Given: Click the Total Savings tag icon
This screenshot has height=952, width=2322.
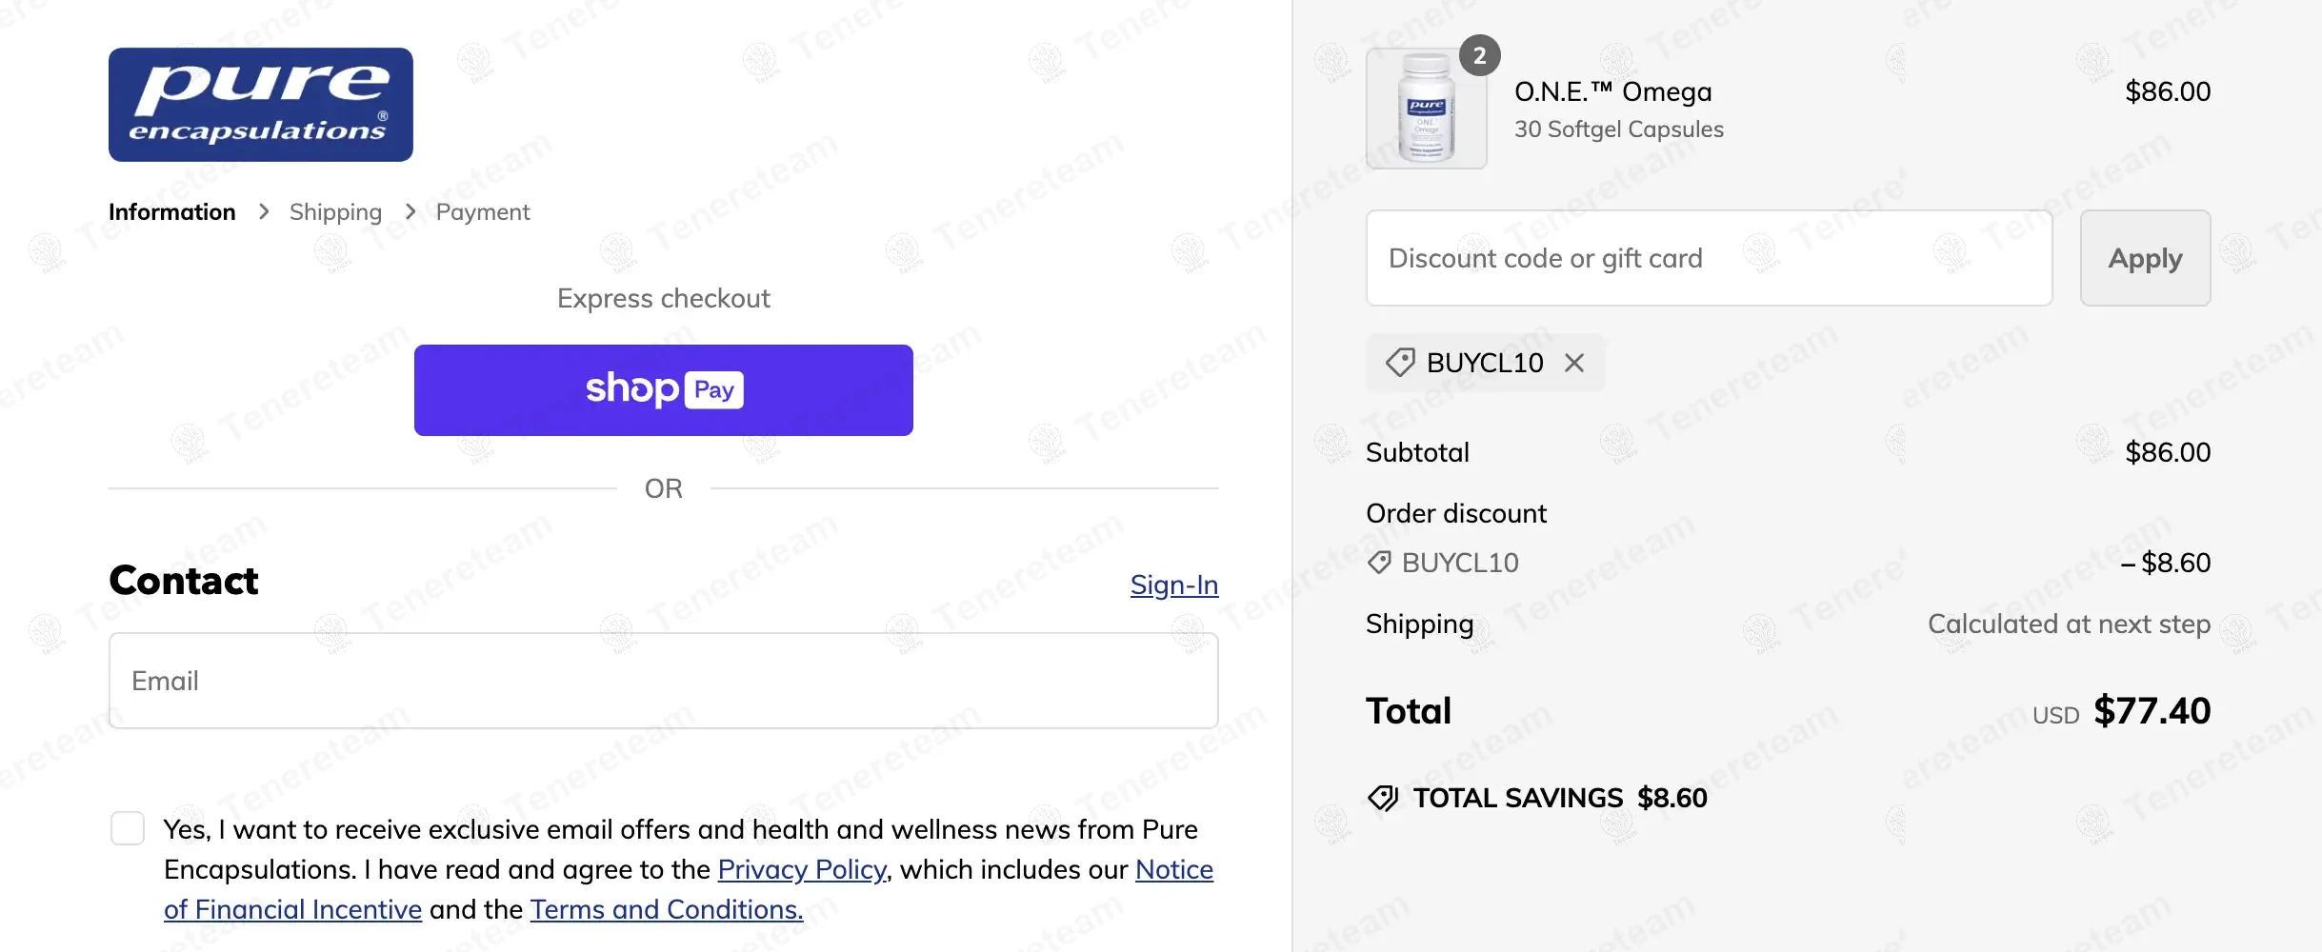Looking at the screenshot, I should click(1383, 798).
